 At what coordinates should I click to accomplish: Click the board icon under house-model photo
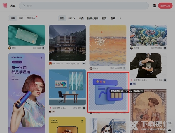(x=165, y=80)
